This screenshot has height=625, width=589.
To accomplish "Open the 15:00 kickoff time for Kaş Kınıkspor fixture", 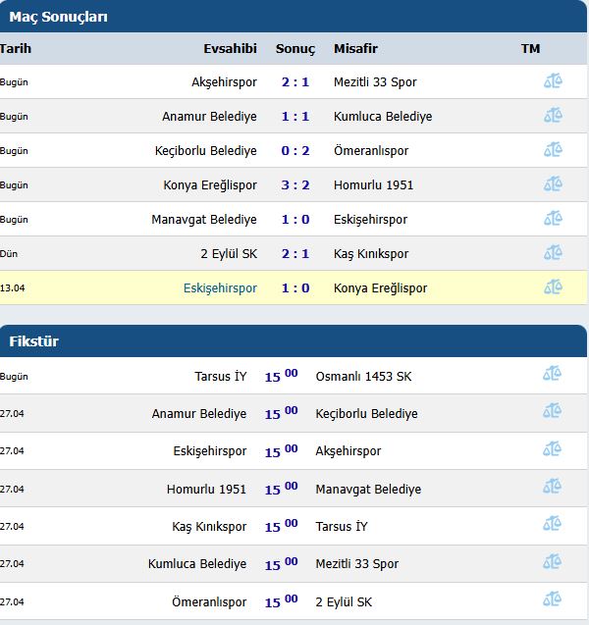I will [282, 525].
